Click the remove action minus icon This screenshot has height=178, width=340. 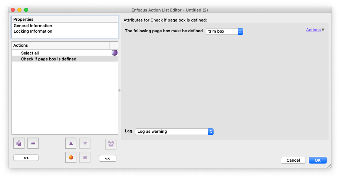pyautogui.click(x=33, y=143)
